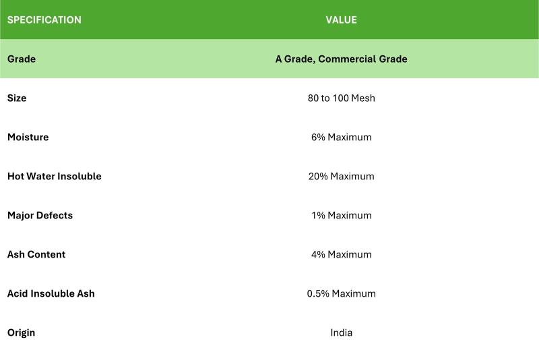Click the 0.5% Maximum value
The width and height of the screenshot is (539, 352).
point(342,293)
